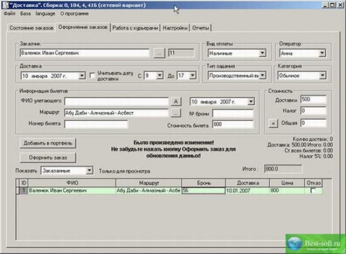Click the Номер билета input field
Viewport: 346px width, 254px height.
[96, 124]
